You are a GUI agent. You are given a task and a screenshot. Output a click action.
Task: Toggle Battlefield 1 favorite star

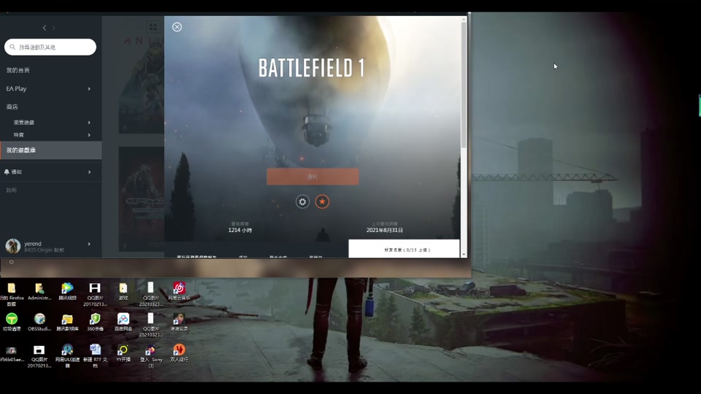pyautogui.click(x=322, y=202)
